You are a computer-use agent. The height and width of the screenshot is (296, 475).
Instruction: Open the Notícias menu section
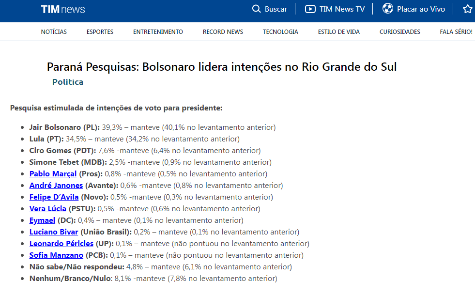click(x=54, y=32)
